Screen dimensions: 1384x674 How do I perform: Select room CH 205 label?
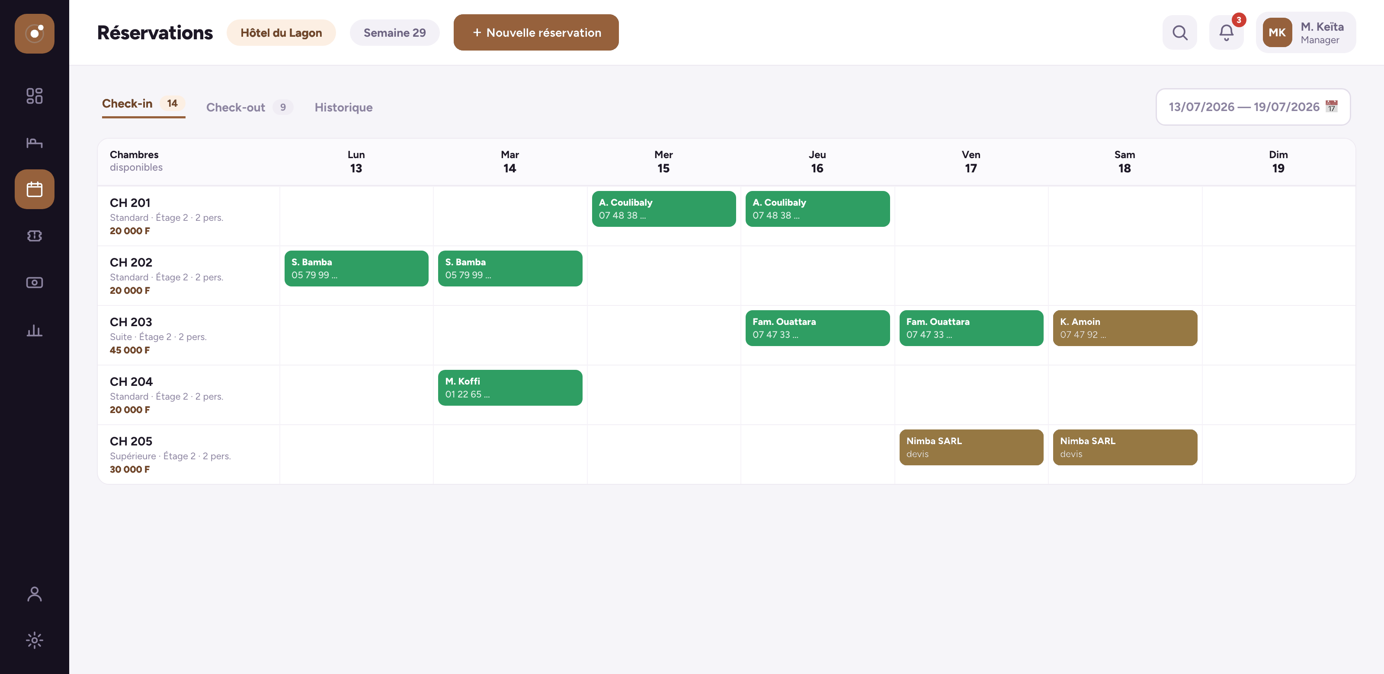coord(131,441)
